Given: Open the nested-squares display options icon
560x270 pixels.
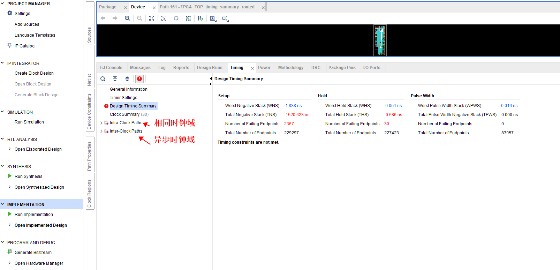Looking at the screenshot, I should (213, 18).
